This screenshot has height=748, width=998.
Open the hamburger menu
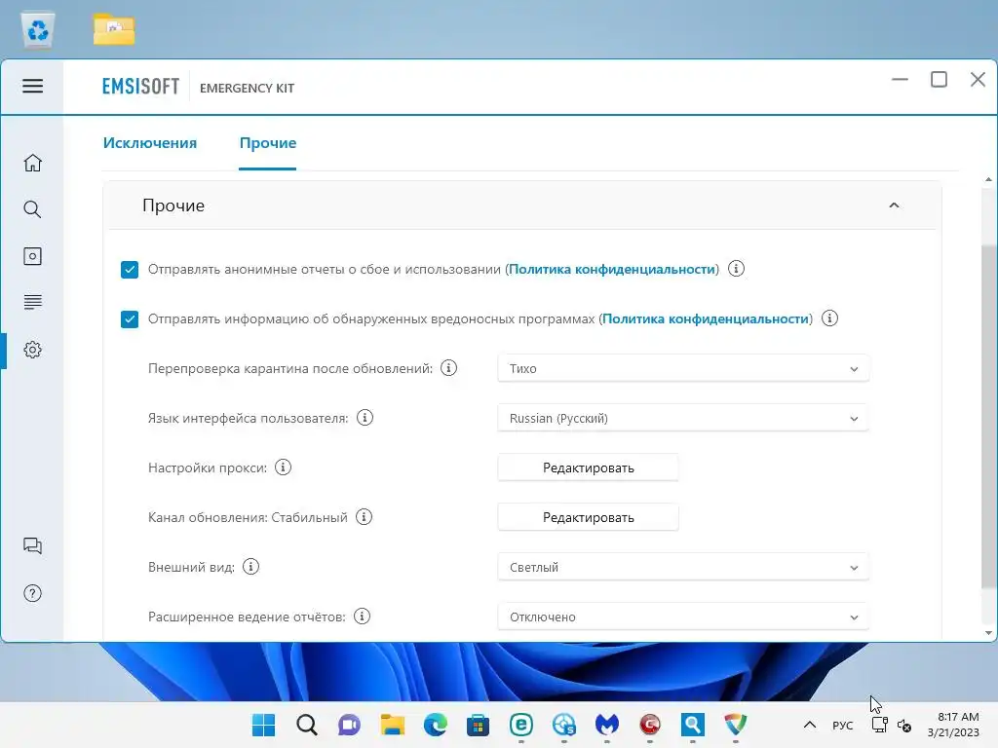[x=32, y=86]
